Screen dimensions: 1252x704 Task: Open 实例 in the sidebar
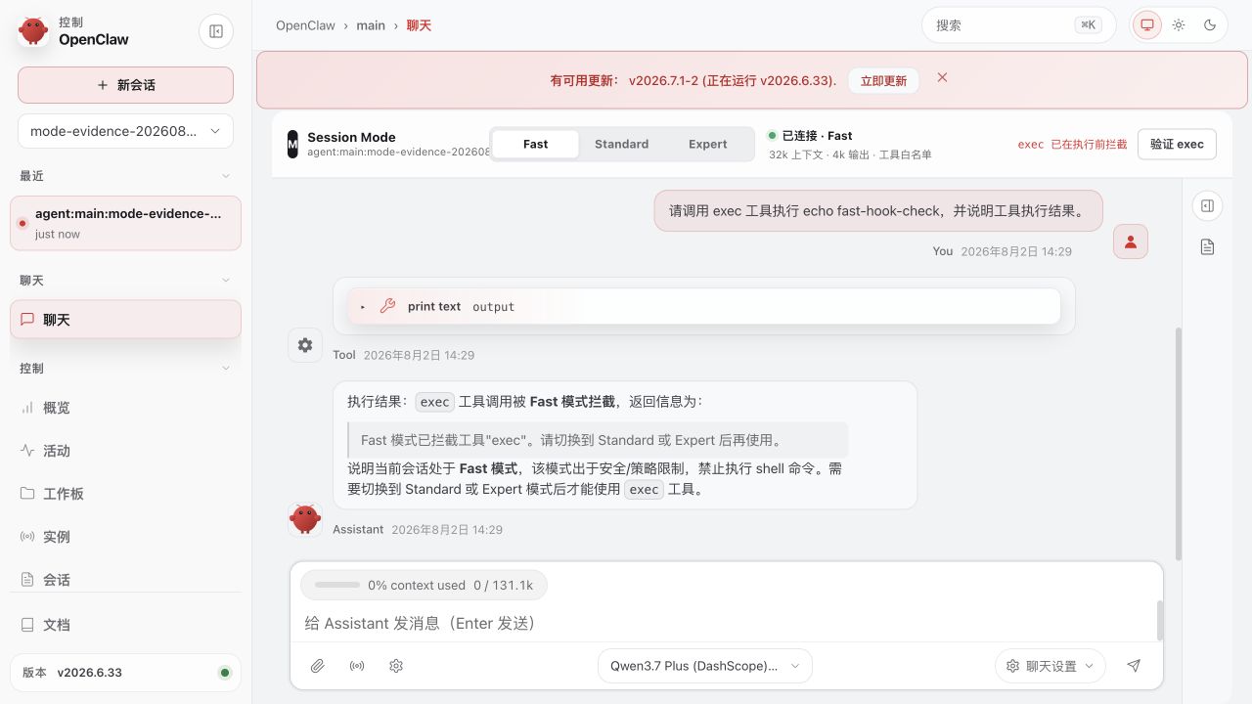(x=125, y=537)
